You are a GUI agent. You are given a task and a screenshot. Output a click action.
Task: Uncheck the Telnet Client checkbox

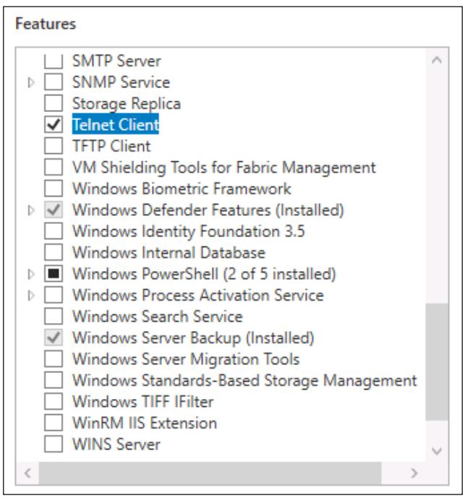coord(54,125)
